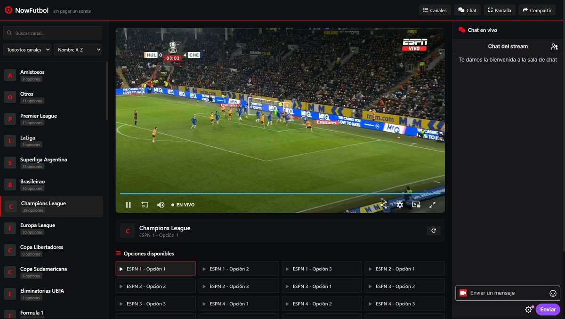Open the 'Nombre A-Z' sort dropdown

(x=78, y=49)
